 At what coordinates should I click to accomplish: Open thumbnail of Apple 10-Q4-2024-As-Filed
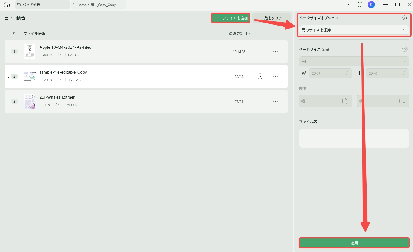[x=30, y=51]
